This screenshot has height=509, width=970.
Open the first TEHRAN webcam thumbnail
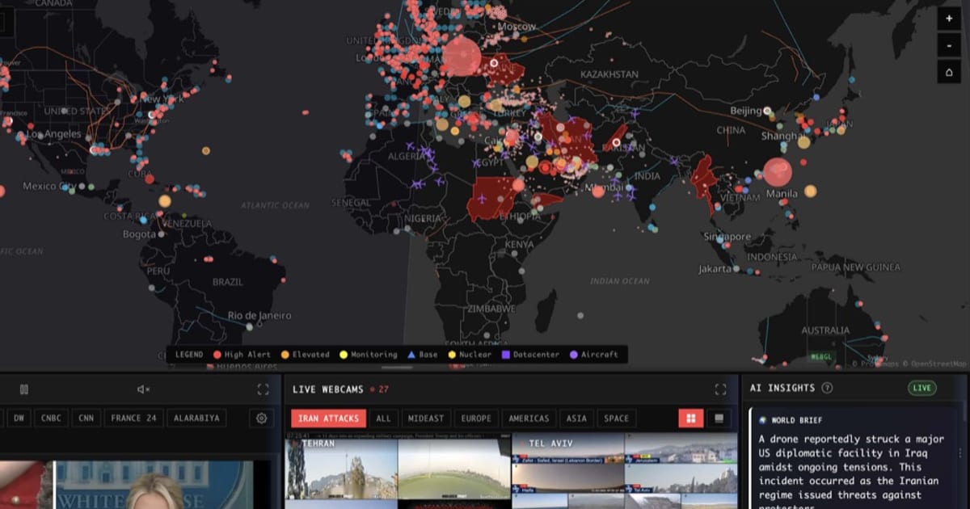click(341, 469)
